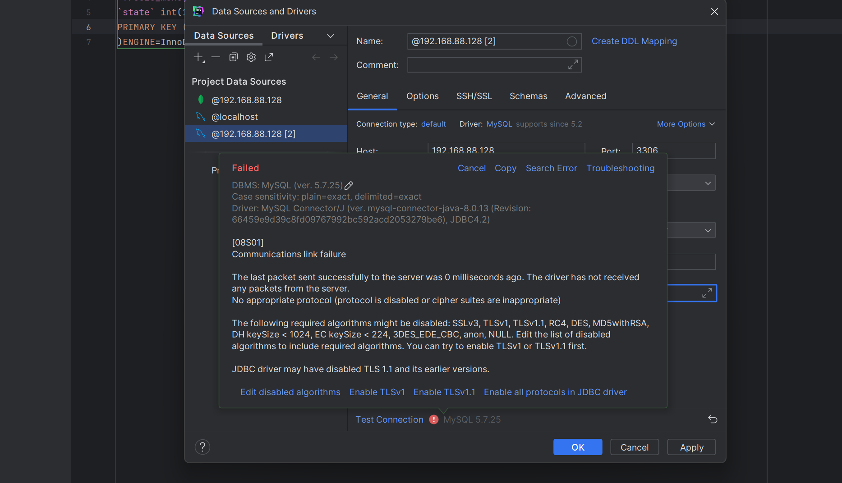Click the red Failed heading
The height and width of the screenshot is (483, 842).
click(245, 168)
